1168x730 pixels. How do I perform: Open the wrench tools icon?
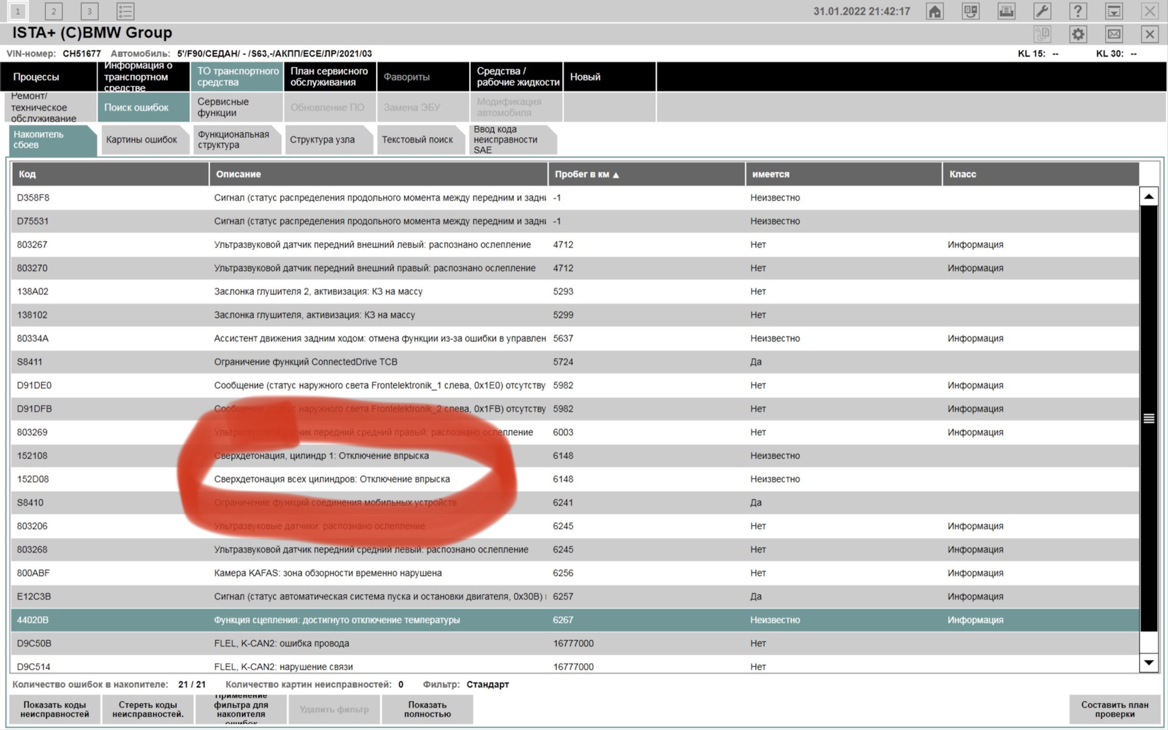point(1042,10)
